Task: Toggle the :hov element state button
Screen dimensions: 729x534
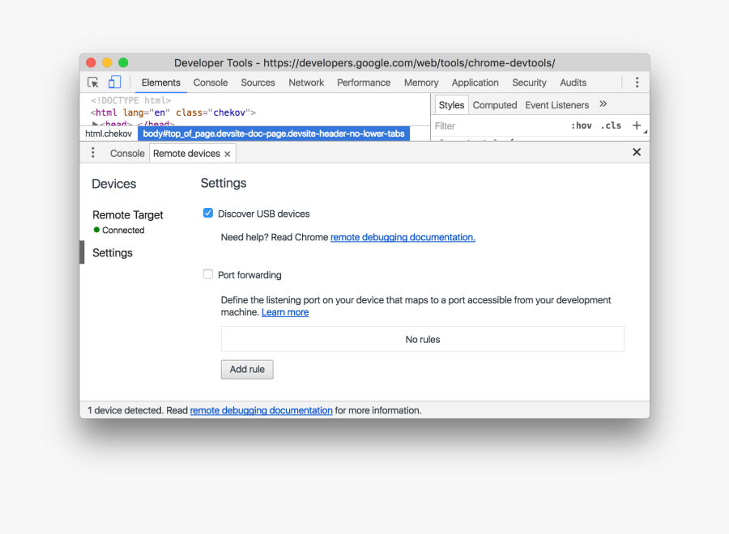Action: 581,125
